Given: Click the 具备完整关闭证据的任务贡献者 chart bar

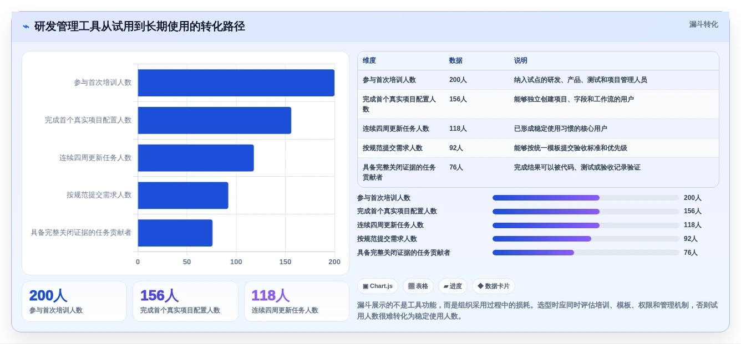Looking at the screenshot, I should [x=175, y=233].
